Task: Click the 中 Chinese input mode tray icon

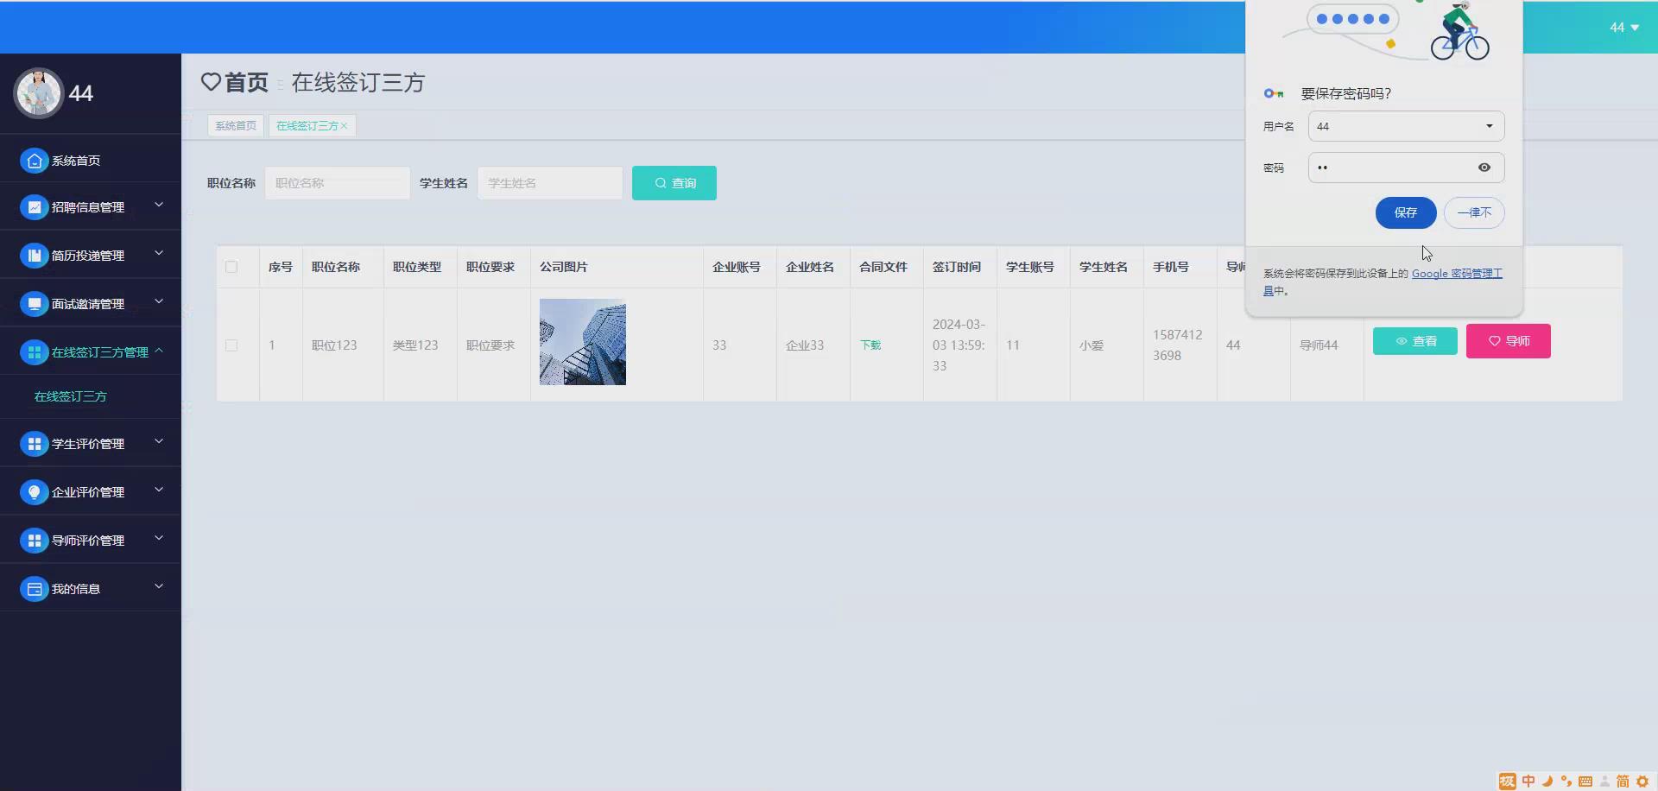Action: click(1528, 781)
